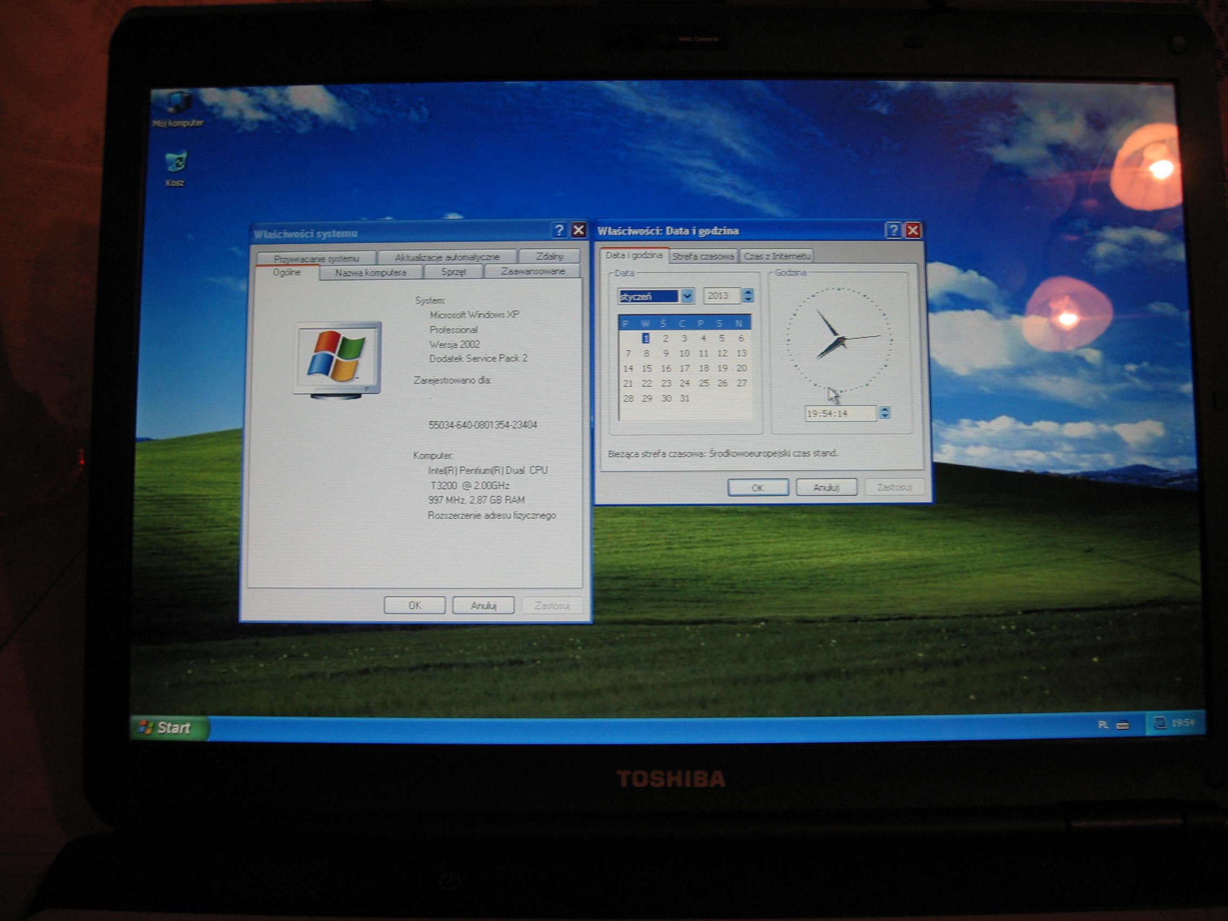This screenshot has width=1228, height=921.
Task: Select day 18 in the calendar
Action: [x=703, y=368]
